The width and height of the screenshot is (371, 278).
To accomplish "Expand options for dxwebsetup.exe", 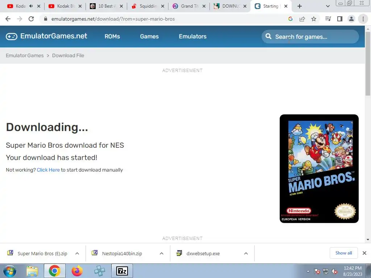I will pyautogui.click(x=246, y=253).
